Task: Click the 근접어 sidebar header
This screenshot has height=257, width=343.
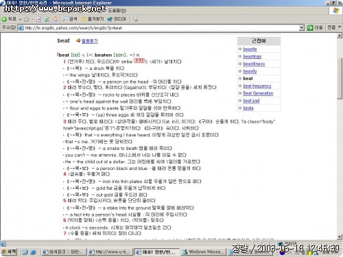Action: pyautogui.click(x=259, y=41)
